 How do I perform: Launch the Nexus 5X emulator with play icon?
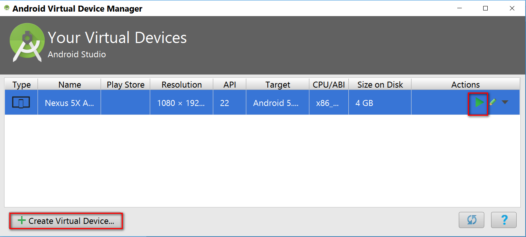coord(479,102)
